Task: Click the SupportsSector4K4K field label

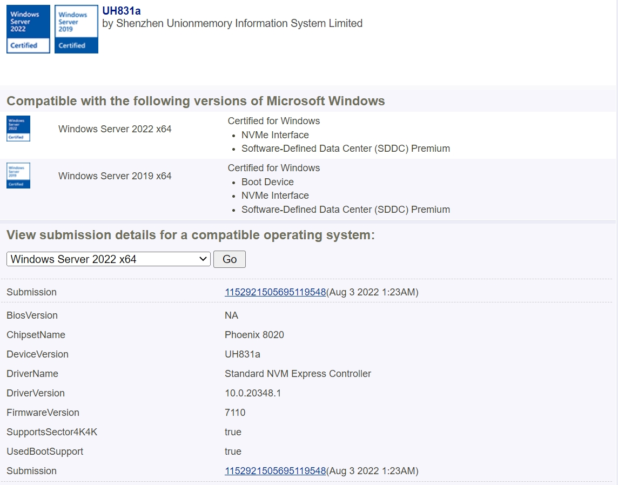Action: 52,432
